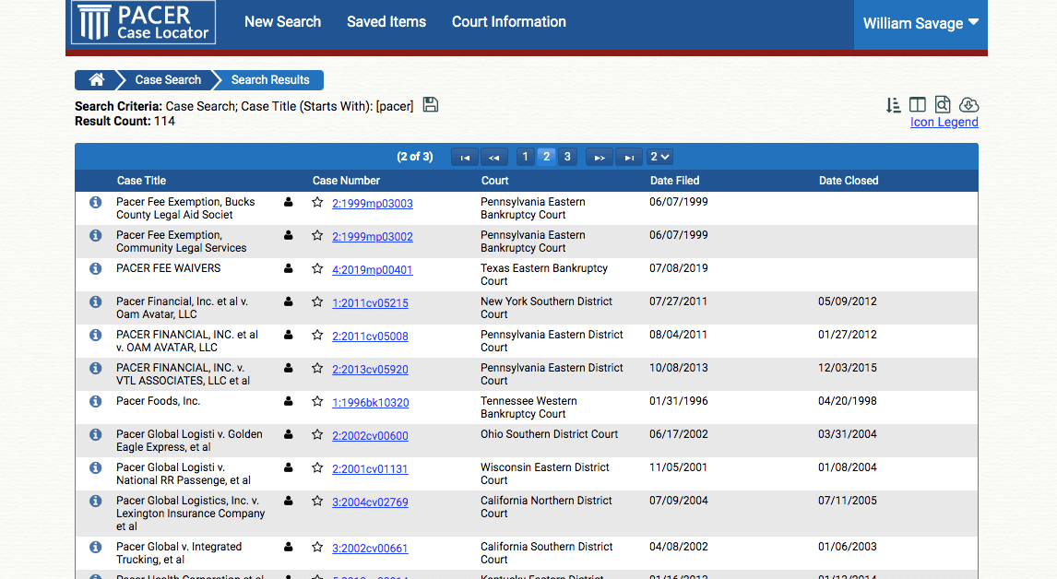Select 'Result Count: 114' text
This screenshot has width=1057, height=579.
(x=125, y=122)
